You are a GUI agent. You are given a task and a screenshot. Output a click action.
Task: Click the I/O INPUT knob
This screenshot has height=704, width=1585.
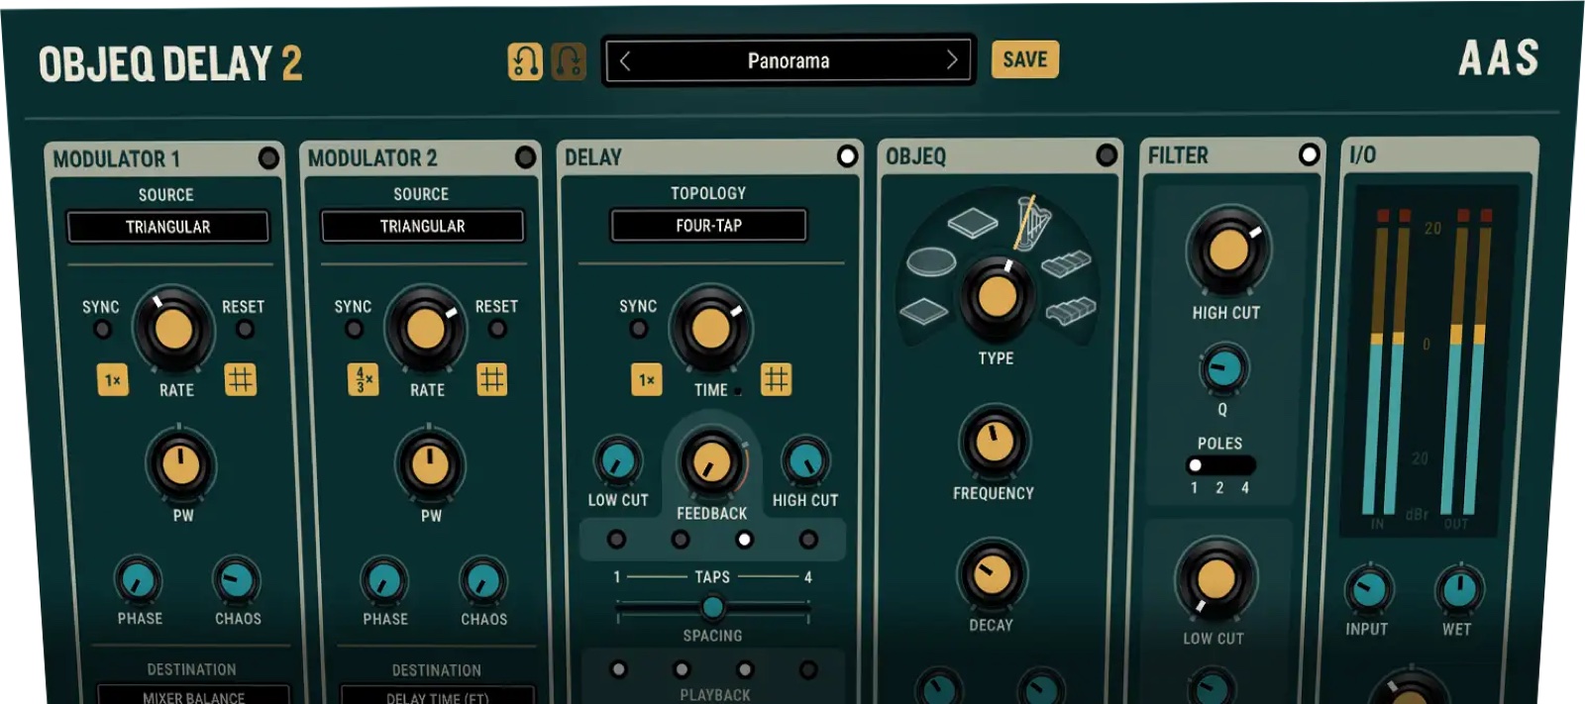pos(1368,589)
